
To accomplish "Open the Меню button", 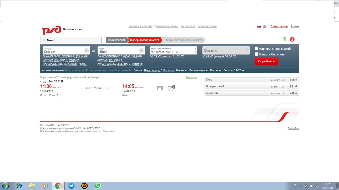I will point(71,40).
